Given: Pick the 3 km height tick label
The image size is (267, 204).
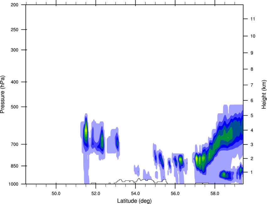Looking at the screenshot, I should point(252,145).
